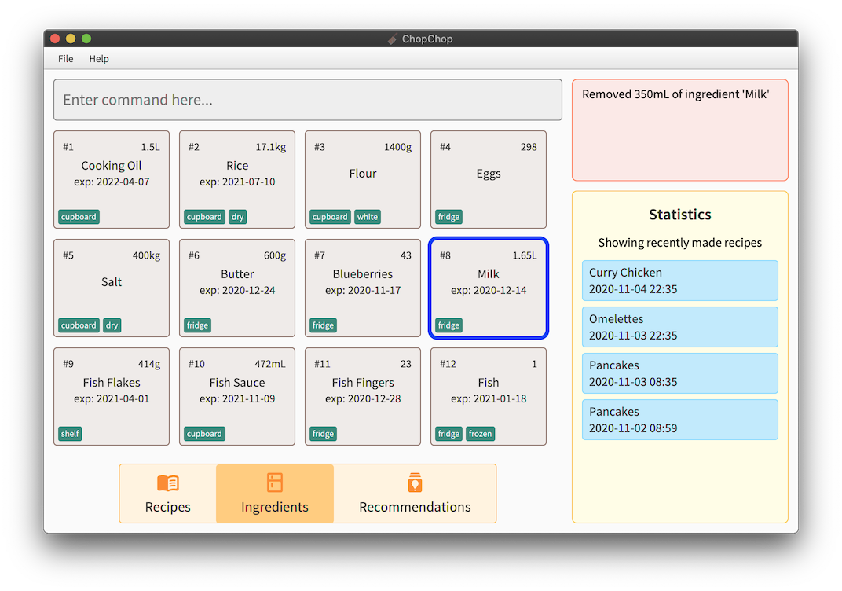Click cupboard tag on Cooking Oil
842x591 pixels.
tap(79, 217)
